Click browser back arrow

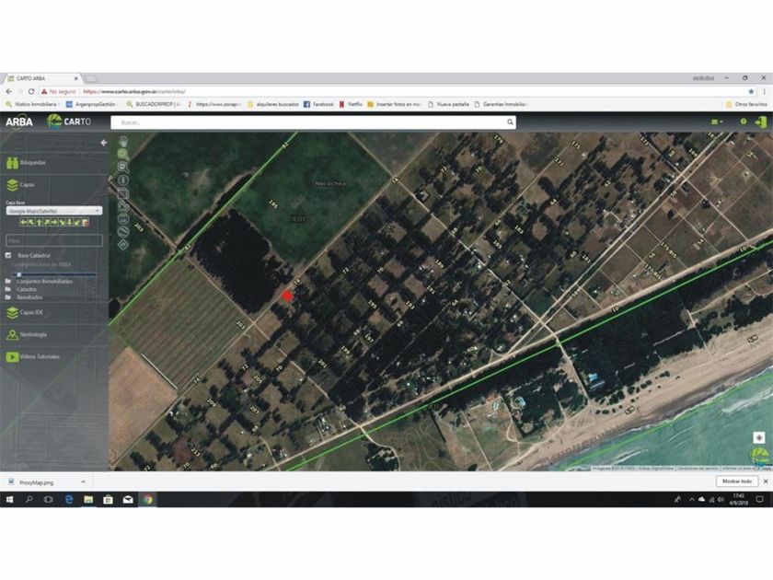point(9,92)
